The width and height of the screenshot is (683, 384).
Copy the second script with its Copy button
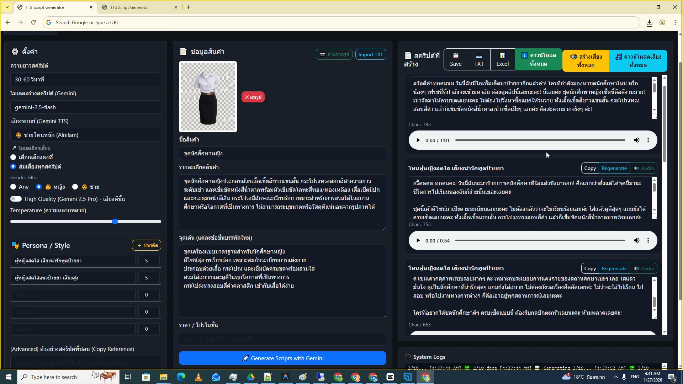coord(589,168)
